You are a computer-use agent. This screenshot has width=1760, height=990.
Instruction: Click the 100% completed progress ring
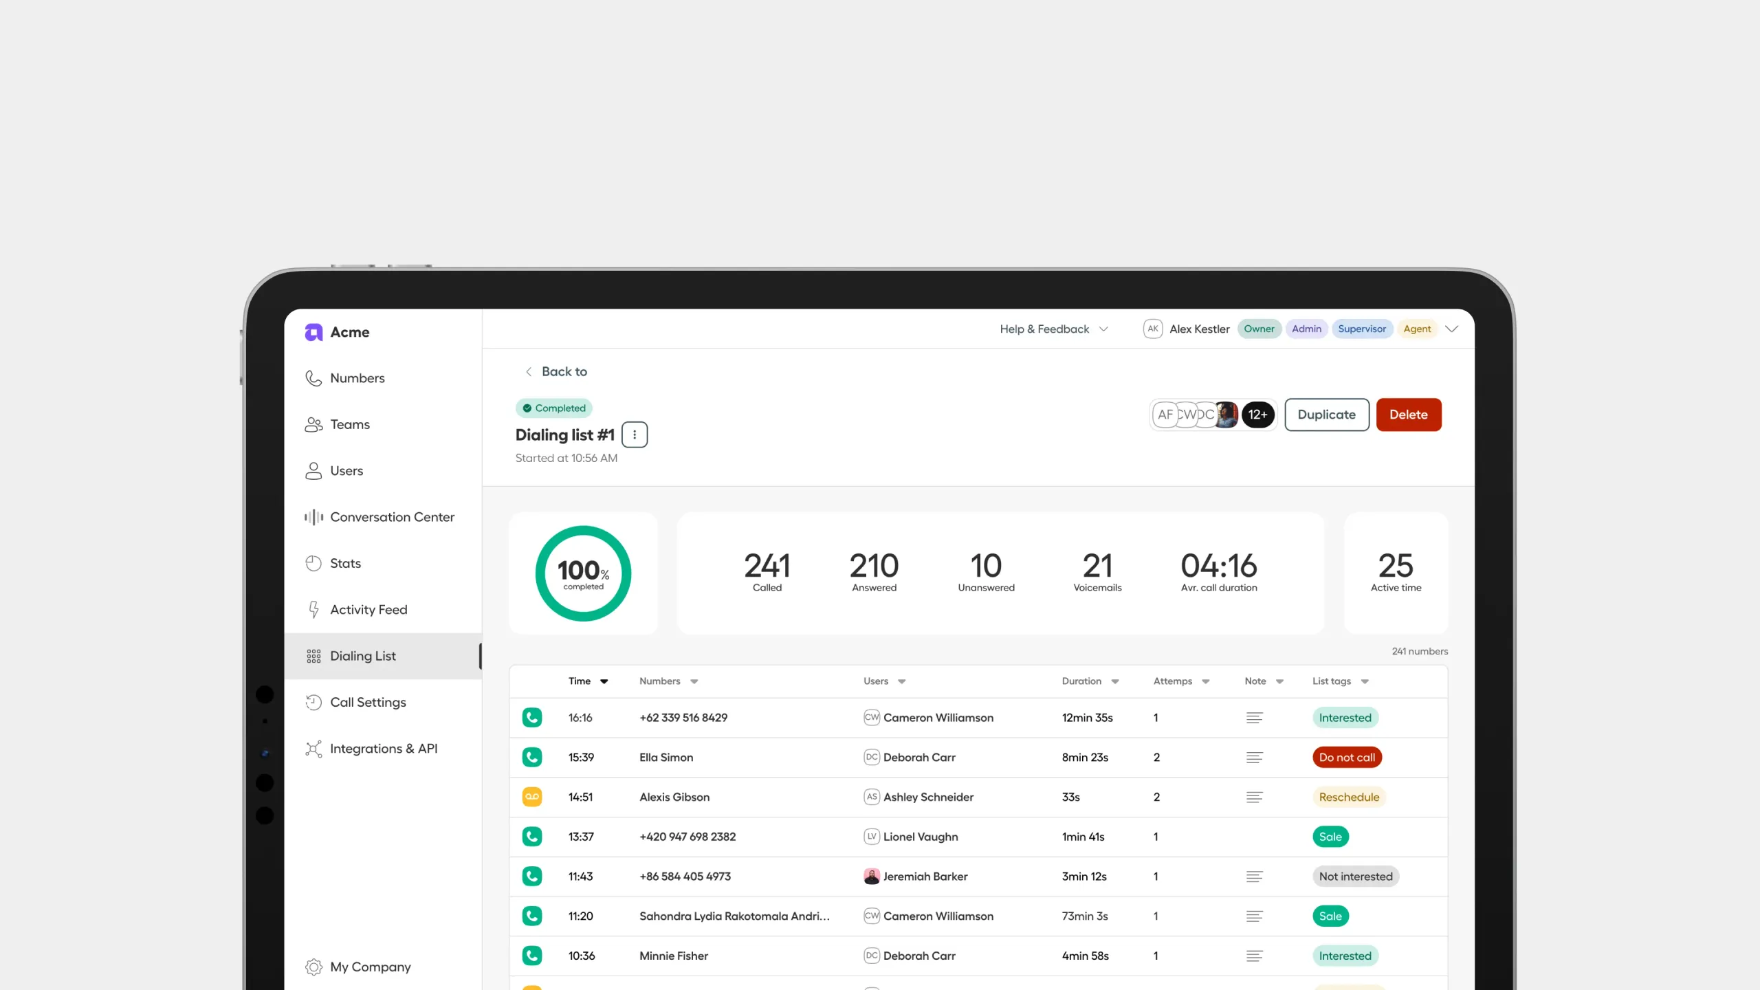pos(583,573)
